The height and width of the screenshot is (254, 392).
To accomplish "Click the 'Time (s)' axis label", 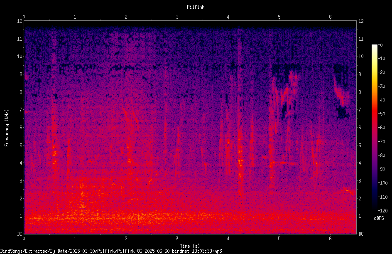I will (190, 246).
